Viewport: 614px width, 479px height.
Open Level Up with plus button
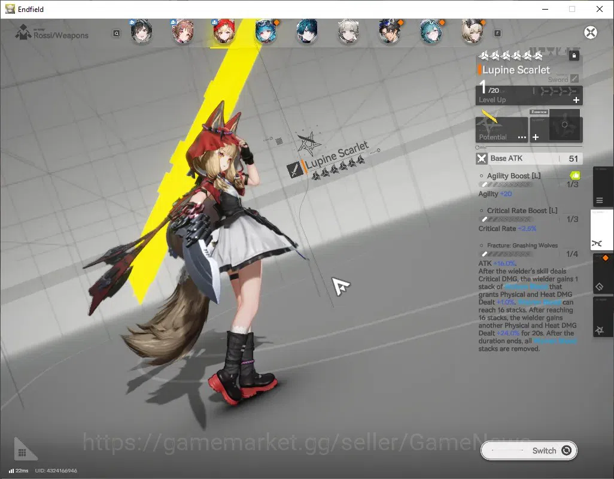click(x=576, y=100)
